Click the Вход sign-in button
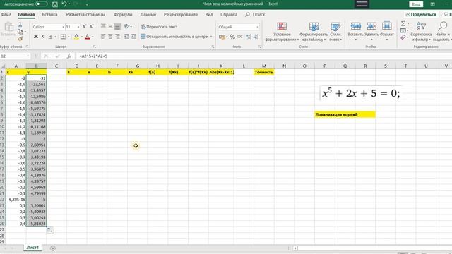 coord(416,4)
